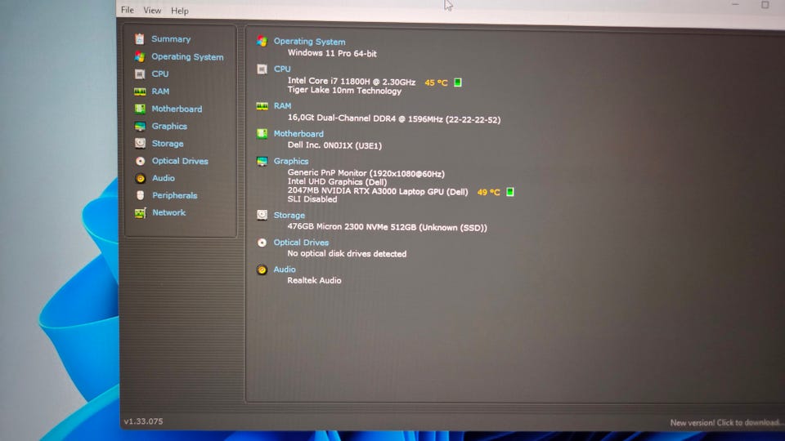Click the CPU temperature value 45 °C

(436, 82)
